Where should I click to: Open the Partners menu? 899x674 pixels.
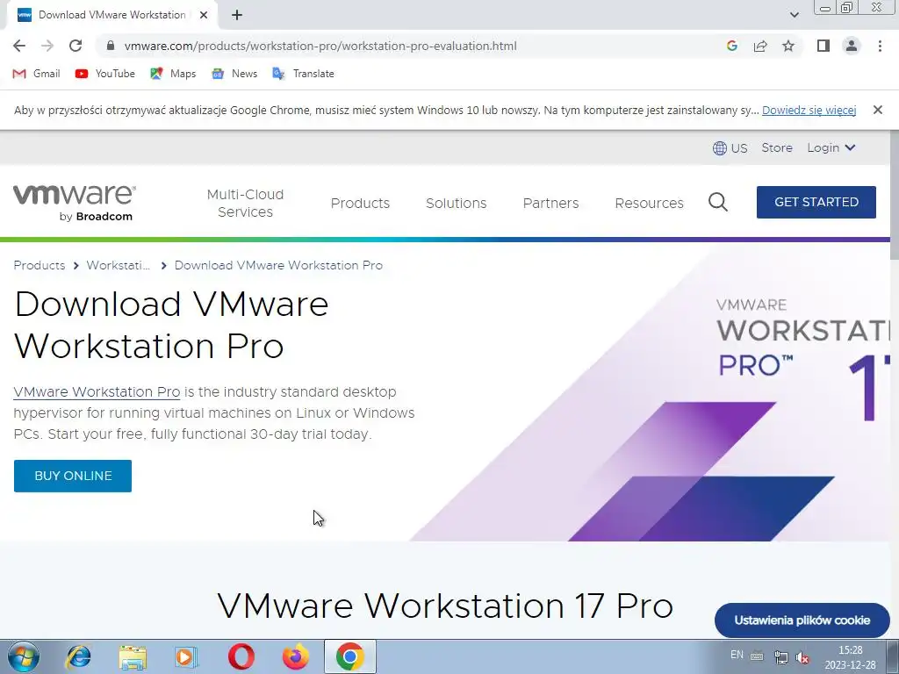point(550,203)
